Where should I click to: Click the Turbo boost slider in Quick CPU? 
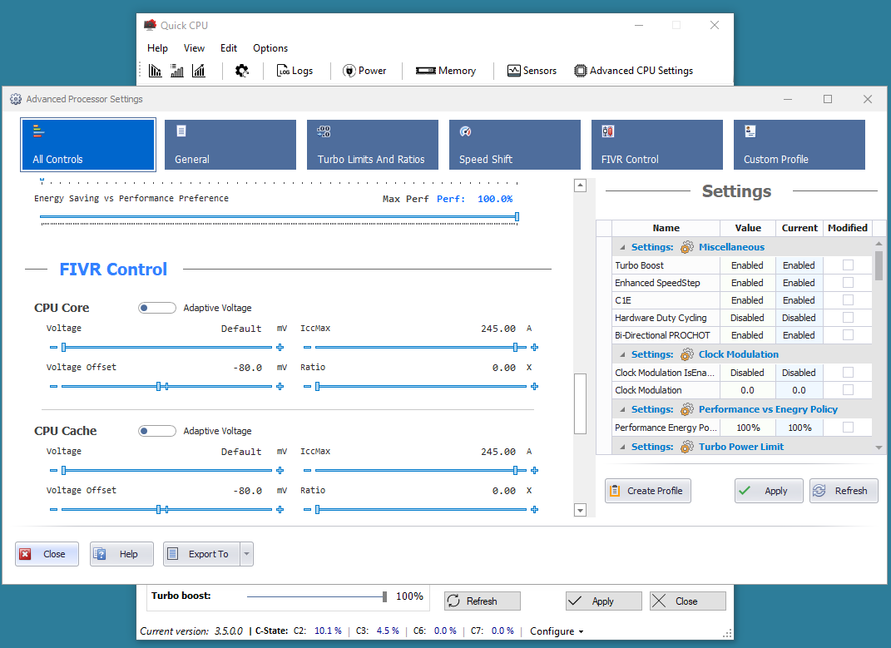click(317, 596)
